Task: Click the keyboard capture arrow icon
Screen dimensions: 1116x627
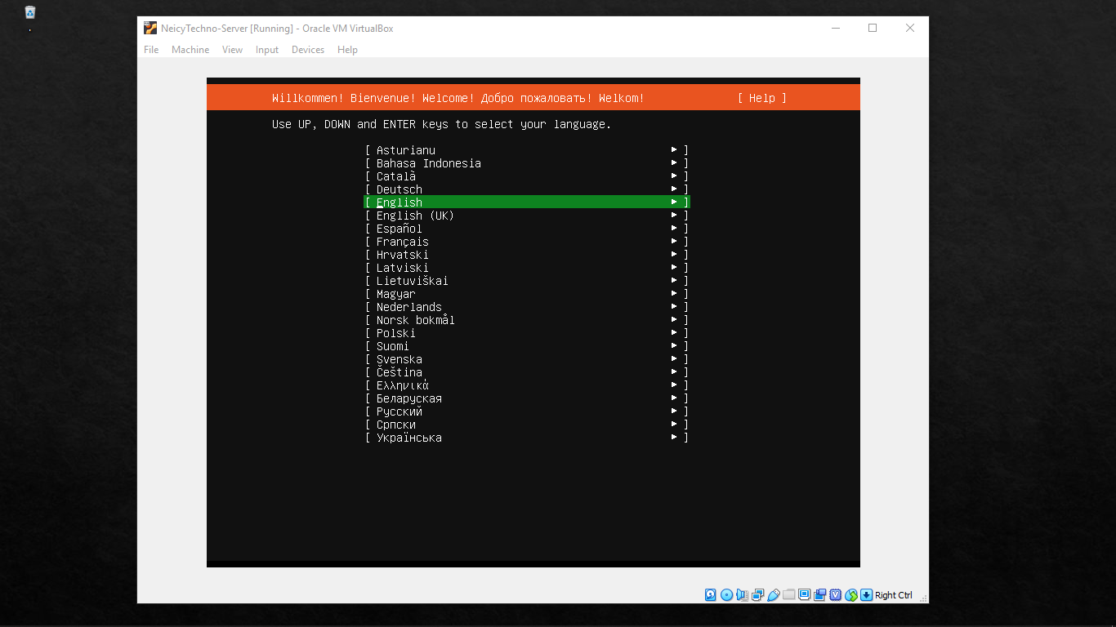Action: pos(866,595)
